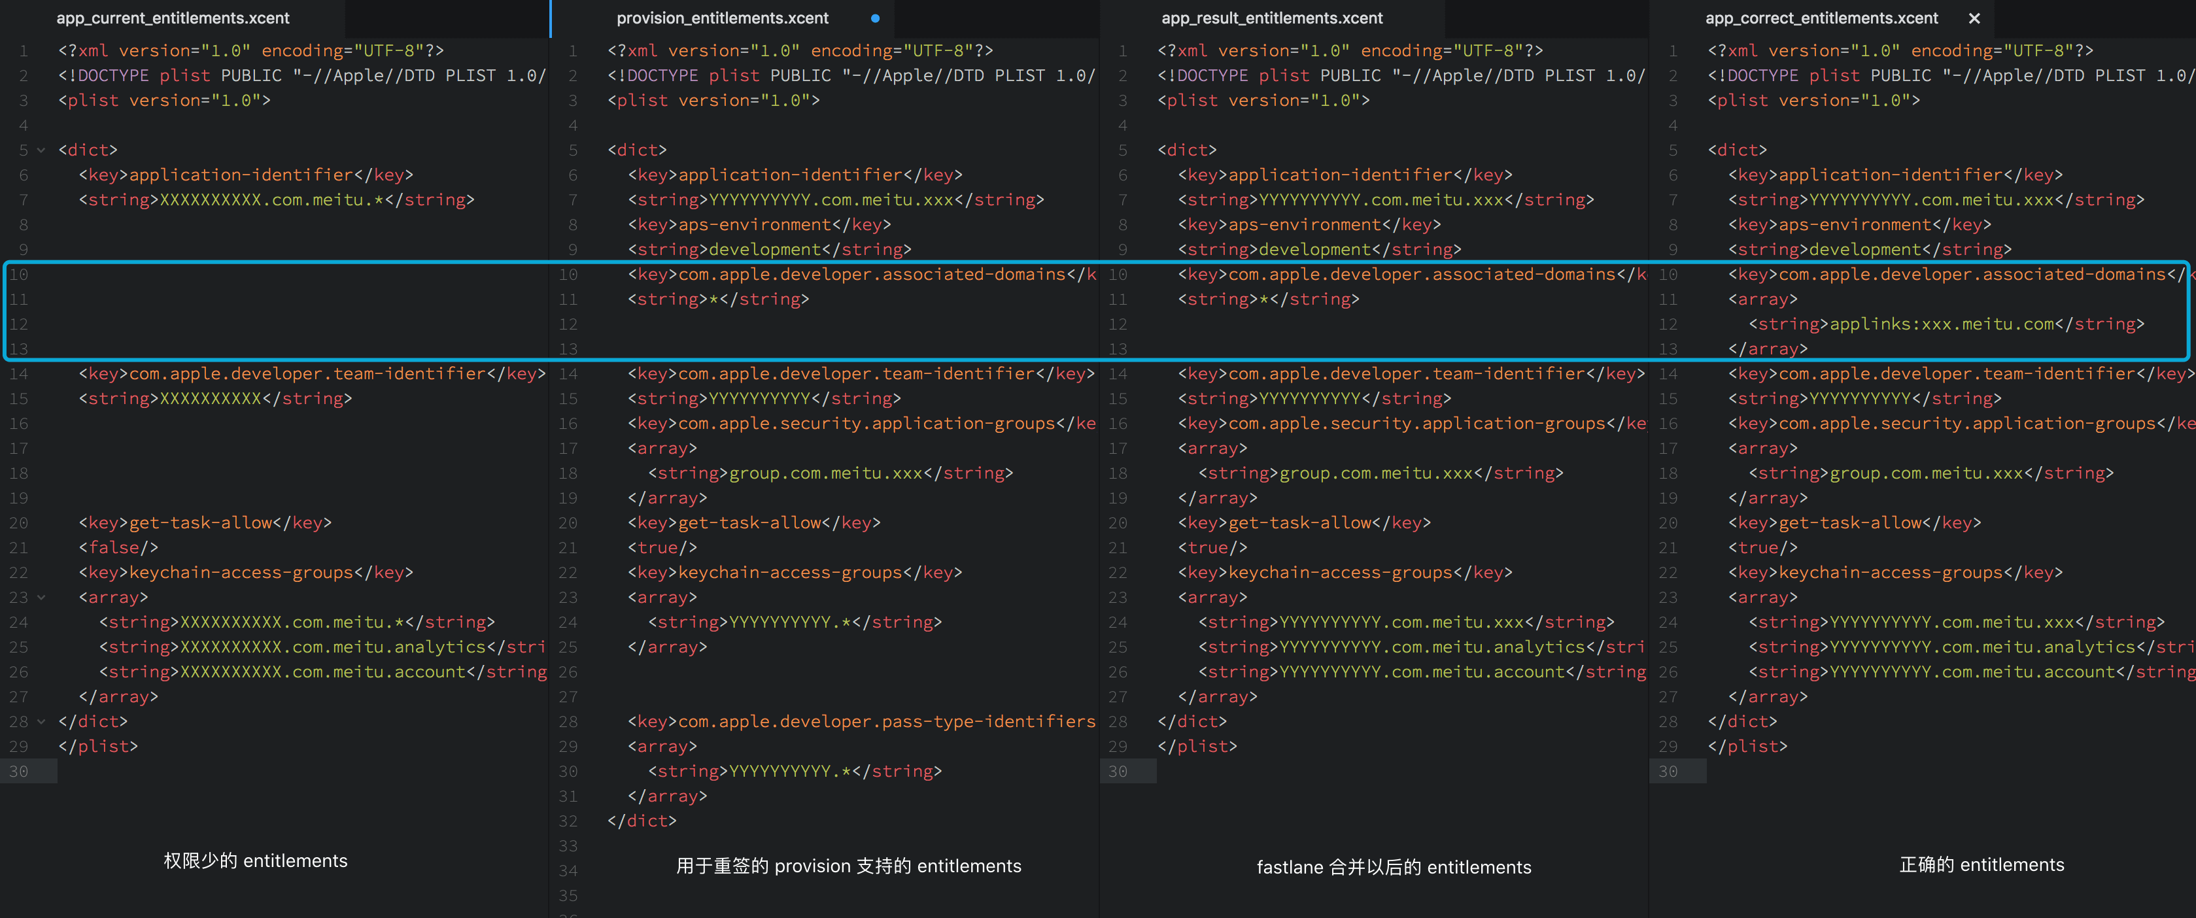Collapse the array fold arrow on line 23

[x=41, y=598]
